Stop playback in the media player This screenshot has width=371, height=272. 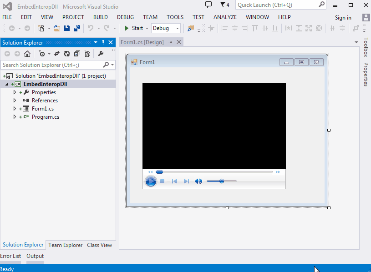tap(163, 181)
